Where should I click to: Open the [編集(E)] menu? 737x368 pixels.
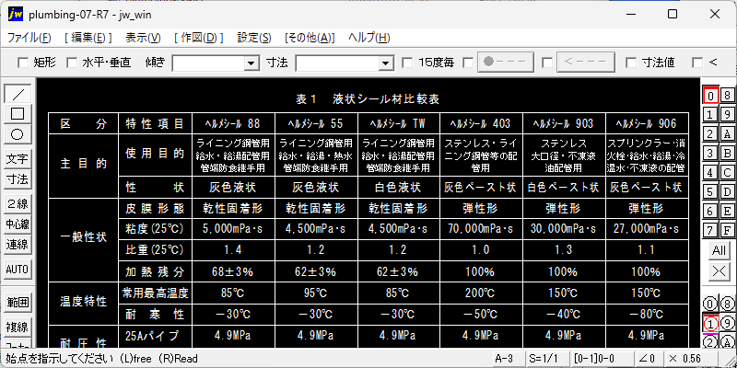click(x=88, y=38)
